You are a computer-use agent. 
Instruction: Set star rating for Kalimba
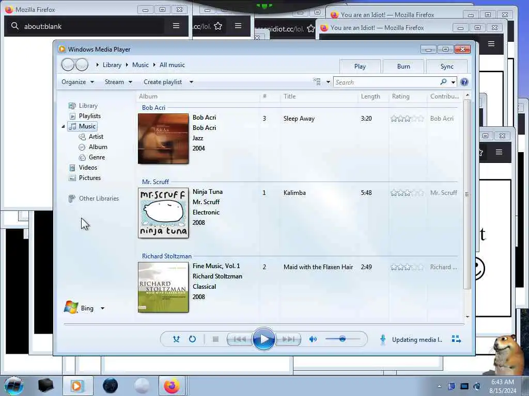tap(407, 193)
